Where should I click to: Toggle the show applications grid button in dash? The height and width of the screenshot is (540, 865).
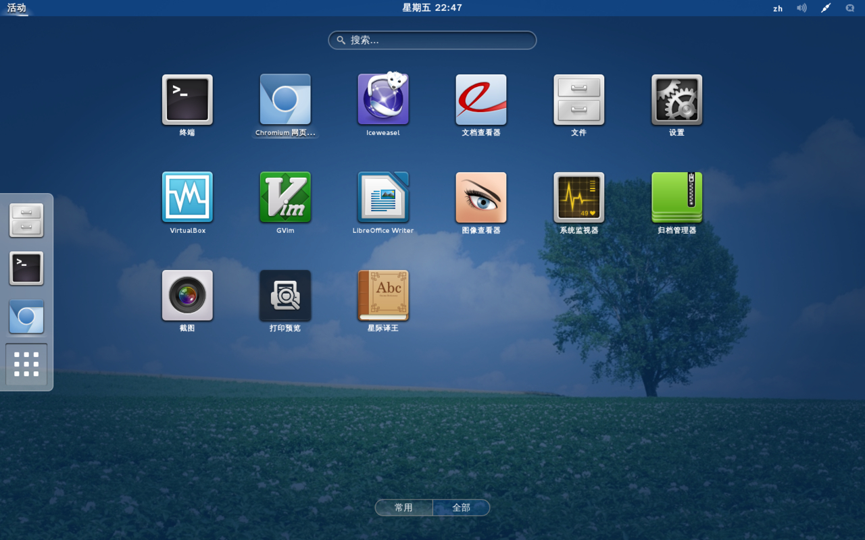(x=26, y=364)
